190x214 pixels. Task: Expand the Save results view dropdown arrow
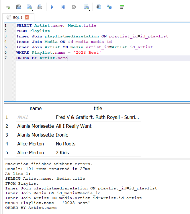90,10
